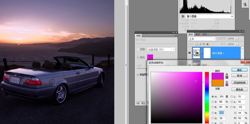Click the out-of-gamut warning triangle icon
Screen dimensions: 250x124
pyautogui.click(x=227, y=74)
